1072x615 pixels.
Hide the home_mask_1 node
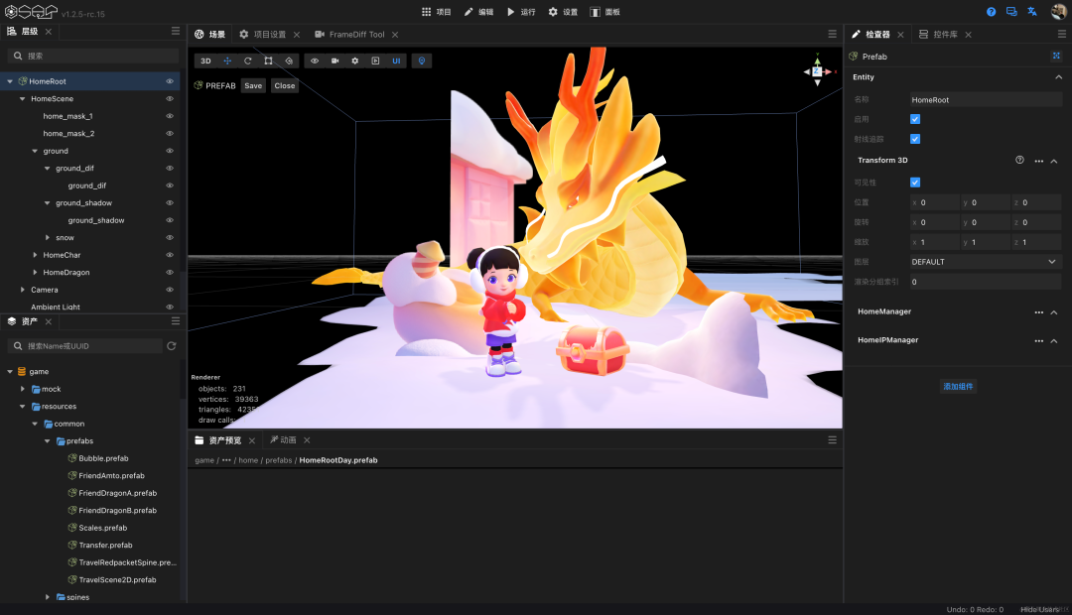[x=170, y=116]
